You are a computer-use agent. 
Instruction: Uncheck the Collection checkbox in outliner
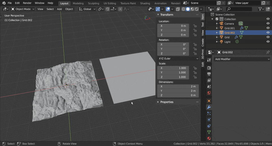tap(217, 19)
